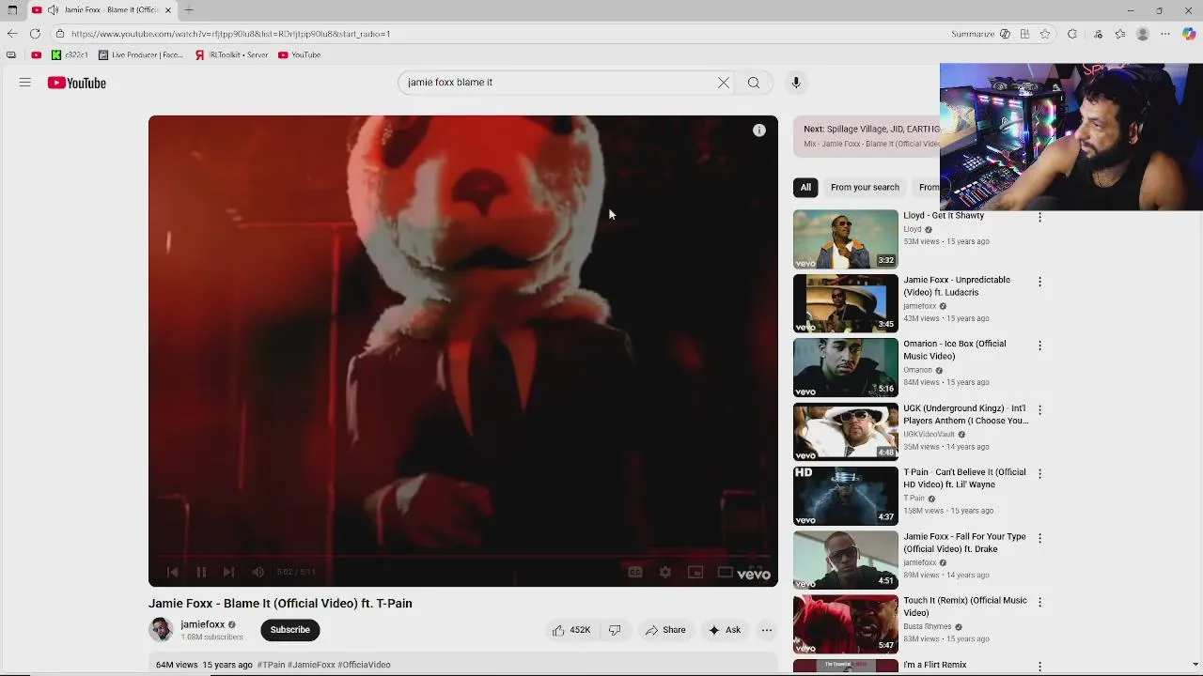Toggle closed captions in player
Viewport: 1203px width, 676px height.
[635, 572]
